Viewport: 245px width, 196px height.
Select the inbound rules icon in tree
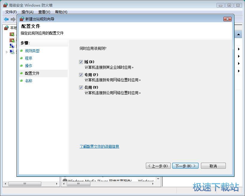[x=12, y=34]
